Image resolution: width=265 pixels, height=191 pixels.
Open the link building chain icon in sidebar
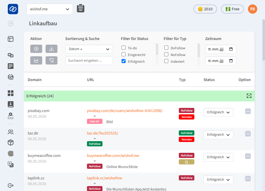click(11, 55)
